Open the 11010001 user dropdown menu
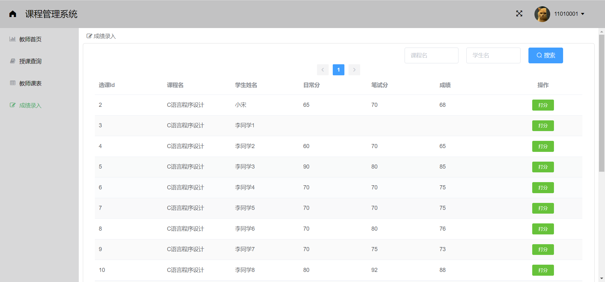605x282 pixels. 569,14
